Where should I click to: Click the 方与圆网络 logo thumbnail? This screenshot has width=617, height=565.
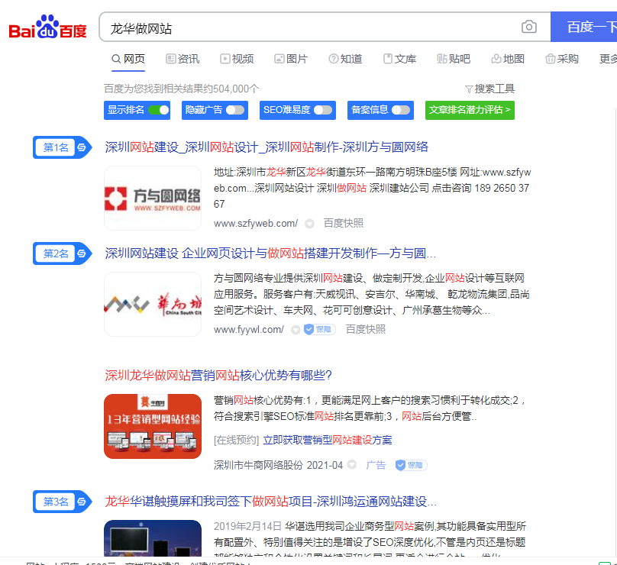153,198
